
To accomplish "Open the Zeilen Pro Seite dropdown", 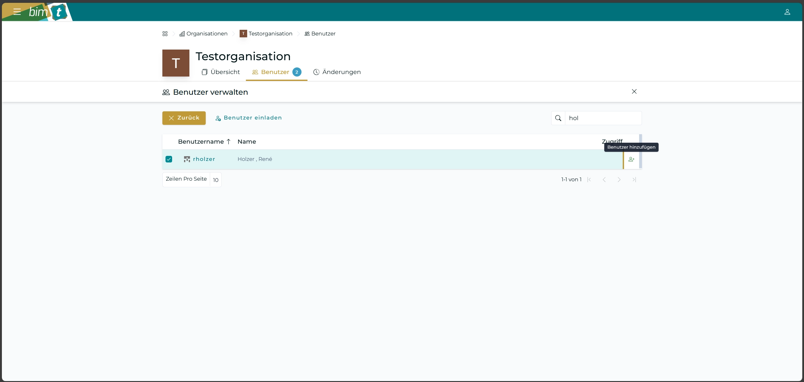I will [215, 180].
